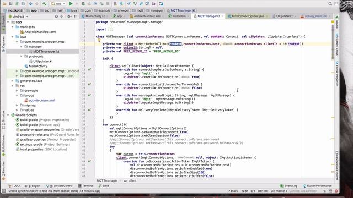Start debugging with the bug icon
Viewport: 353px width, 198px height.
click(x=83, y=4)
